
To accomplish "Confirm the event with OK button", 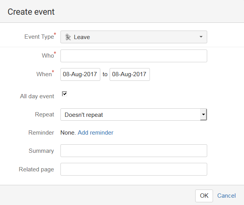I will [x=204, y=196].
